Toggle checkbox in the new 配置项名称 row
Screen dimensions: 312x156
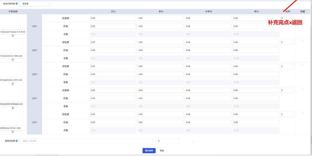[x=193, y=141]
